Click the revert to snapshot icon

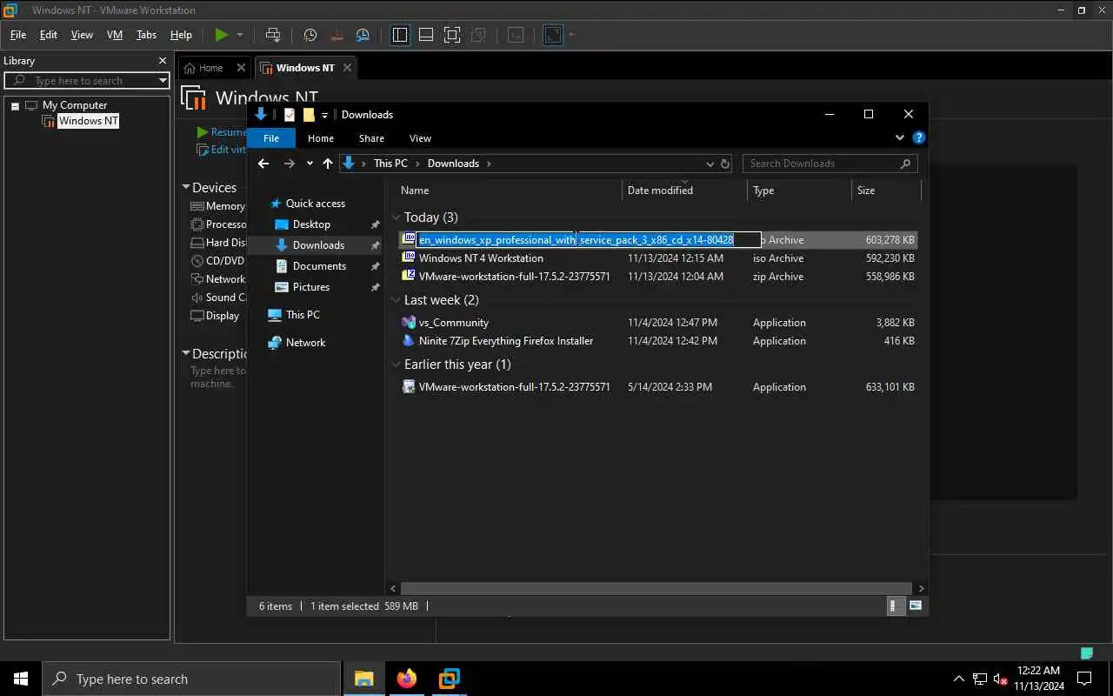click(337, 35)
